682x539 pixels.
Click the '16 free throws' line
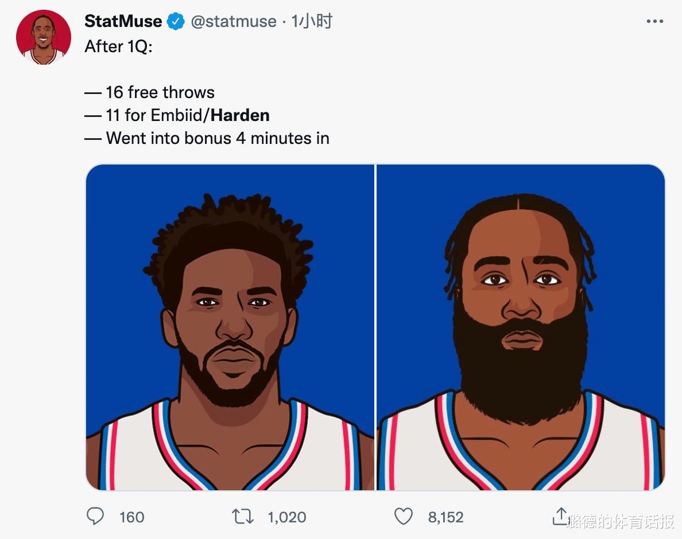[150, 92]
